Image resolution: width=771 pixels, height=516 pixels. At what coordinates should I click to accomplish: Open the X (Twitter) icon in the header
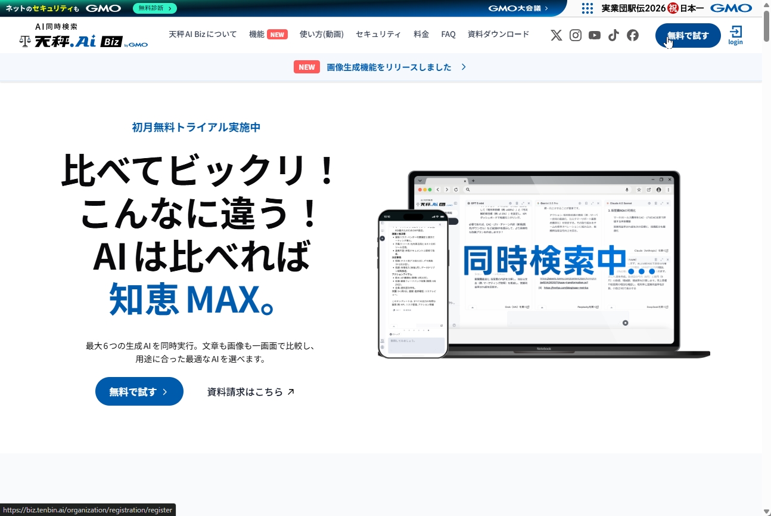(556, 35)
